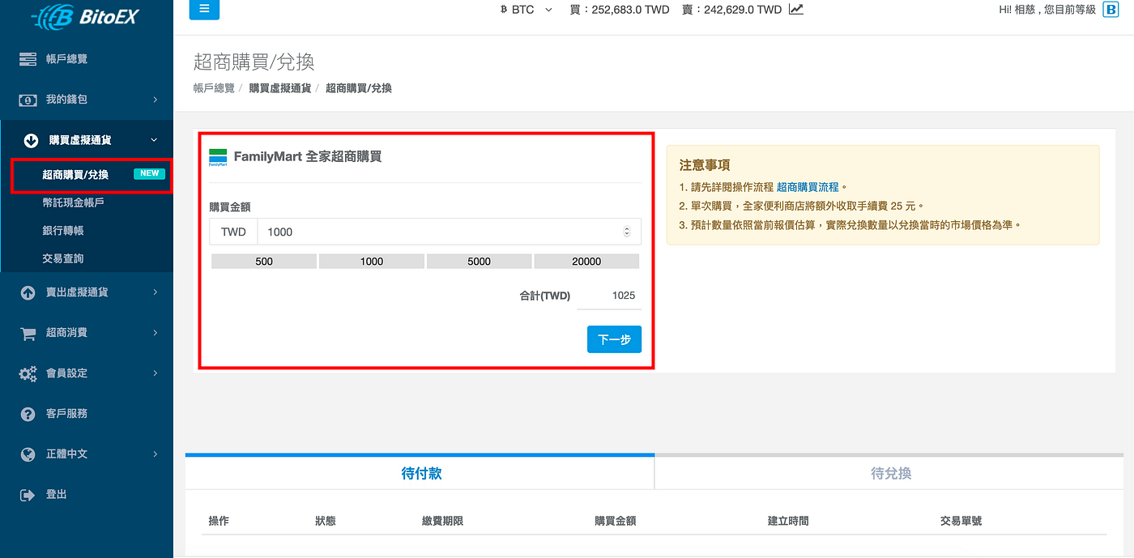Image resolution: width=1134 pixels, height=558 pixels.
Task: Click the account overview icon in sidebar
Action: pyautogui.click(x=28, y=59)
